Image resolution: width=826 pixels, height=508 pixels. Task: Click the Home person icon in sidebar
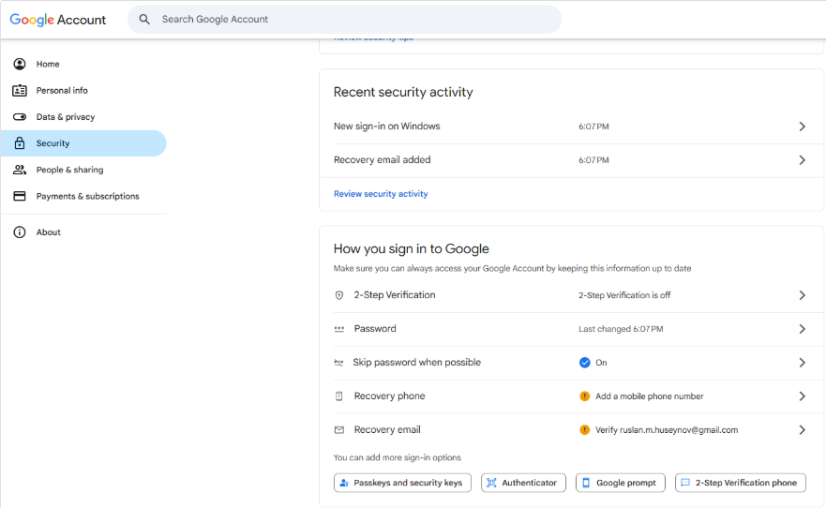[x=20, y=65]
